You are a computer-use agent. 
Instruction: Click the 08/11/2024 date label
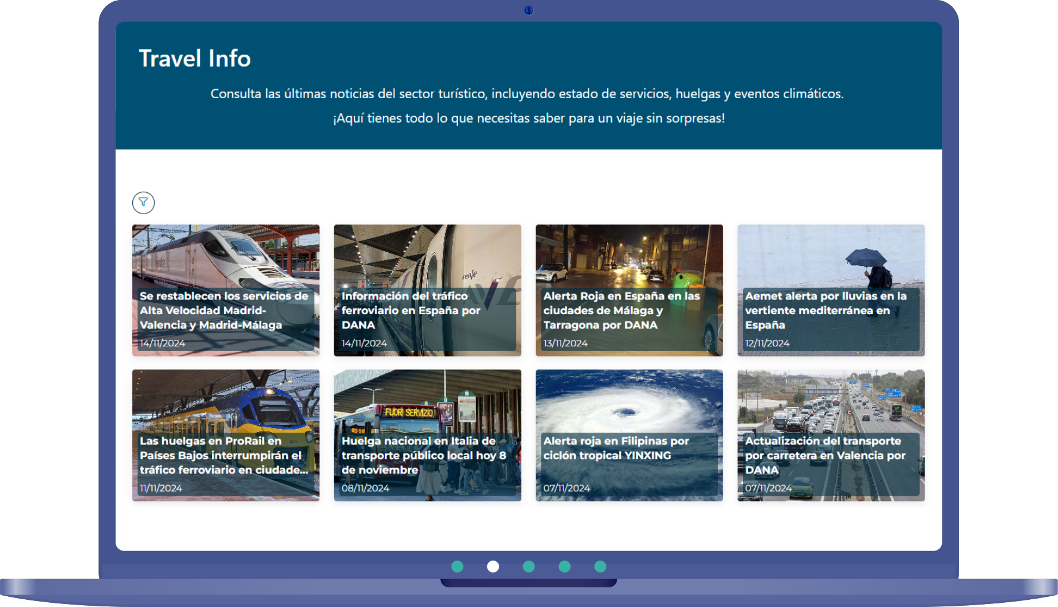click(365, 488)
